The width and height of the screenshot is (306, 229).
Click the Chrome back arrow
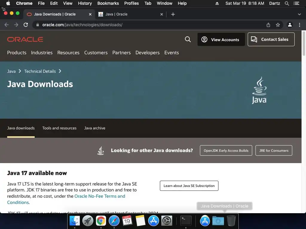coord(7,25)
